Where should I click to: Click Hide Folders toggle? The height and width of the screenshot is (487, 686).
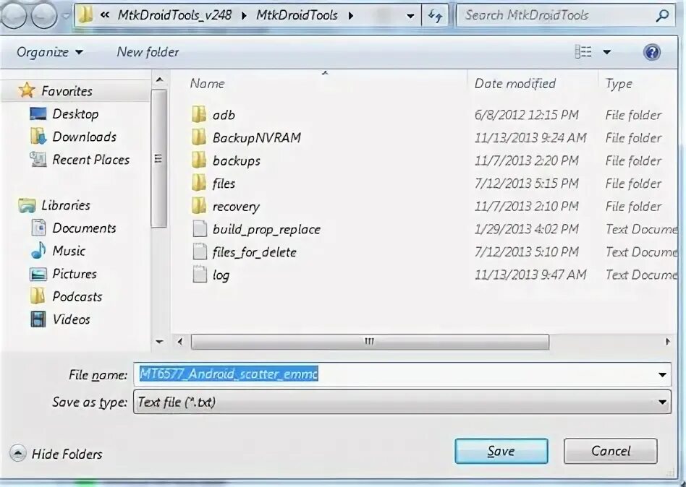56,454
